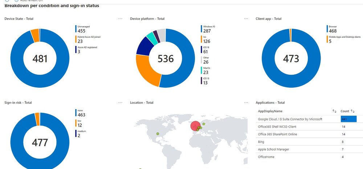Click the count 441 bar cell
This screenshot has width=363, height=169.
[x=348, y=119]
